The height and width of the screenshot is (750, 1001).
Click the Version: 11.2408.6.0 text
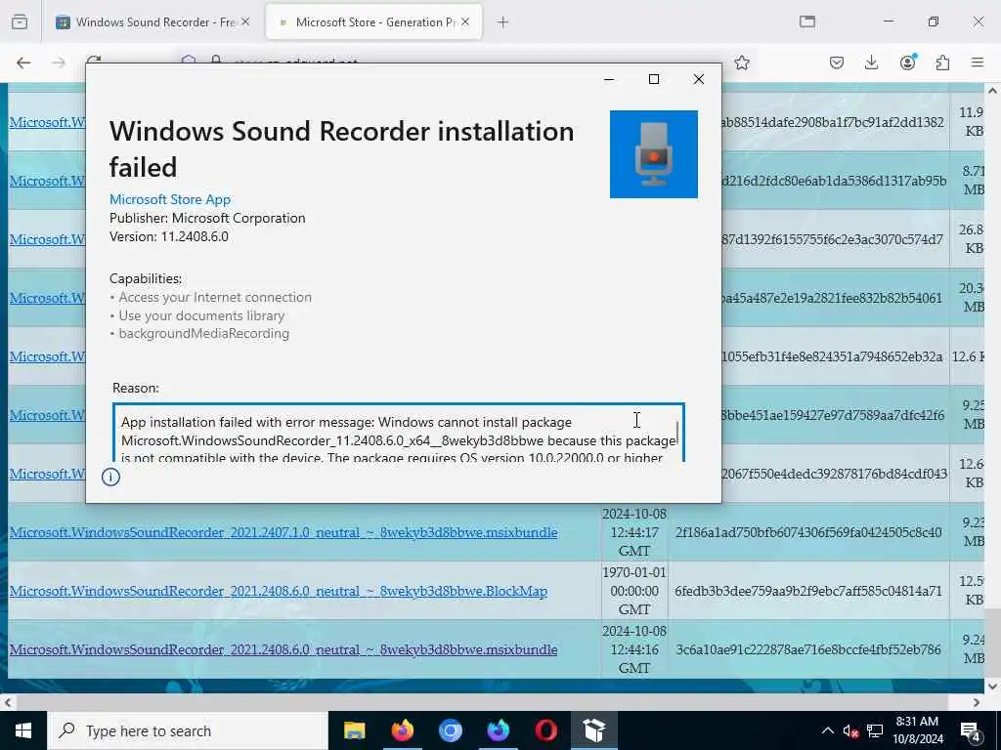tap(168, 236)
